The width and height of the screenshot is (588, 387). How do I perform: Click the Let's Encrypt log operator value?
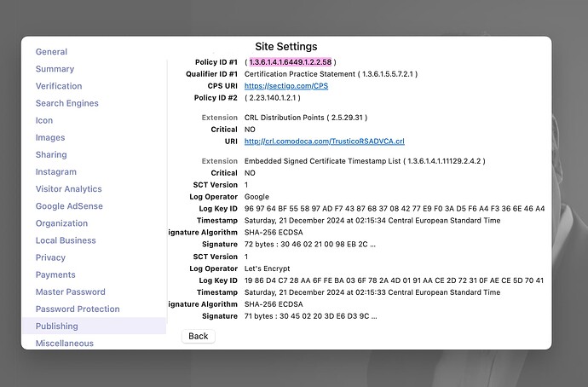[x=267, y=269]
